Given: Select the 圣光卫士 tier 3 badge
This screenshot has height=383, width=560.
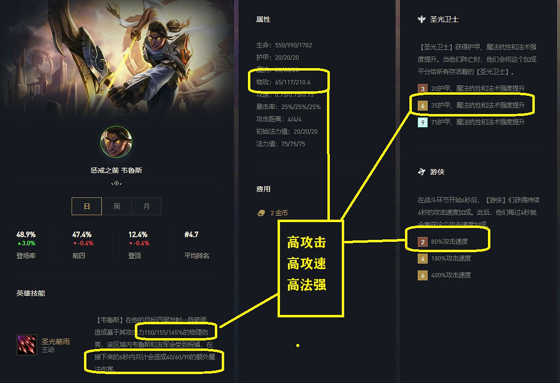Looking at the screenshot, I should pyautogui.click(x=423, y=88).
